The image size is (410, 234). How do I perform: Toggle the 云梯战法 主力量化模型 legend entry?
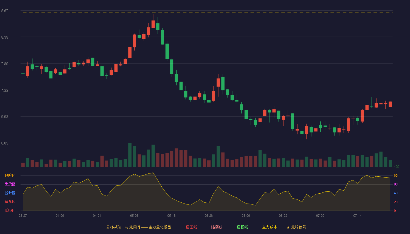click(x=139, y=227)
